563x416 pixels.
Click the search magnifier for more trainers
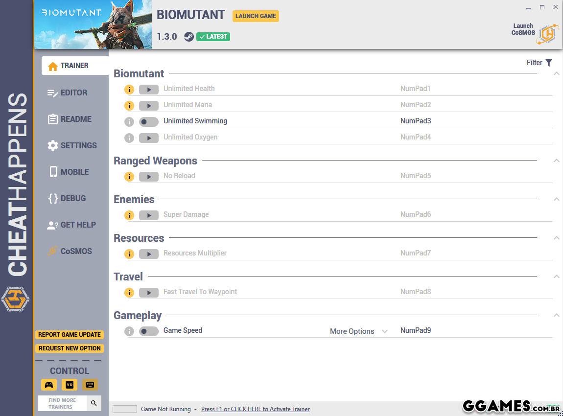(94, 403)
